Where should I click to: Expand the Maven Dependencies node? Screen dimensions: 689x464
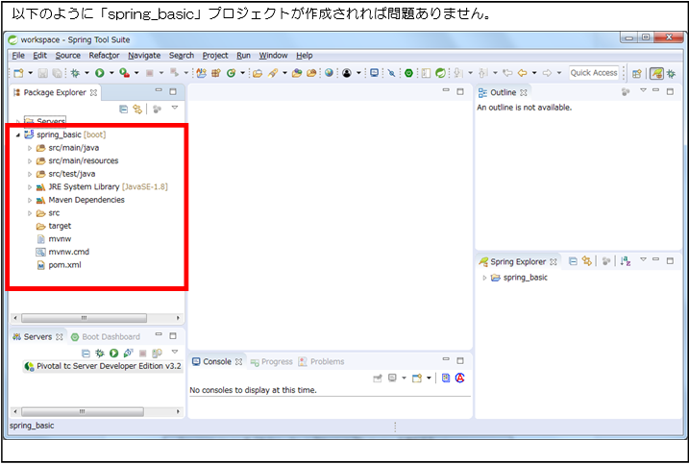30,200
